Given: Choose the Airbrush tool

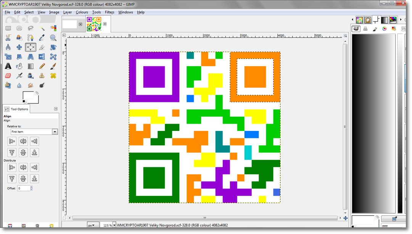Looking at the screenshot, I should pyautogui.click(x=19, y=76).
